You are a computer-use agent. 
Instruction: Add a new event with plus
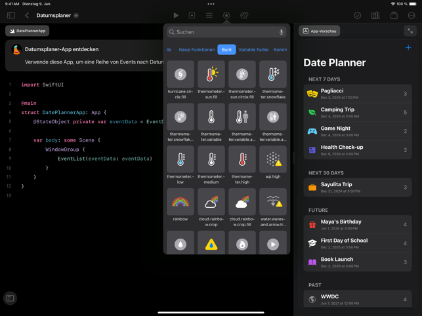(408, 48)
